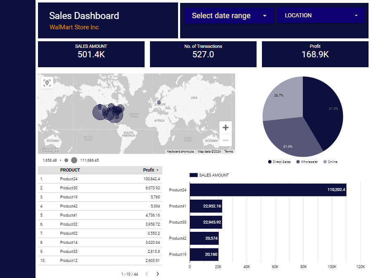Image resolution: width=371 pixels, height=278 pixels.
Task: Open map Keyboard shortcuts
Action: [x=180, y=152]
